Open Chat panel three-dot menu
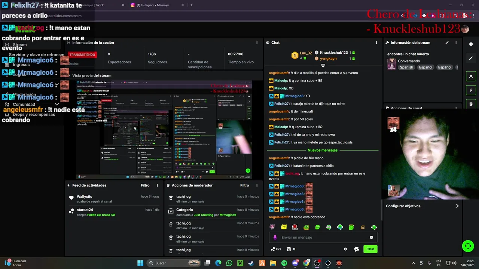This screenshot has width=479, height=269. (x=376, y=43)
